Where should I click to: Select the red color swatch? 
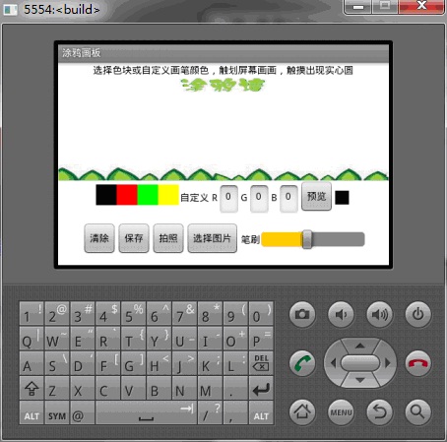pyautogui.click(x=127, y=195)
